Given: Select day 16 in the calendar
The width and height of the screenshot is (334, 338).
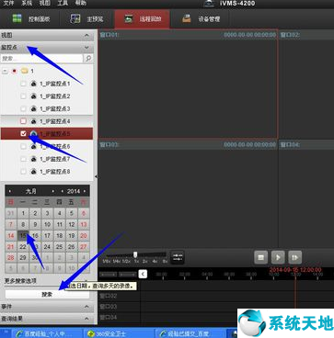Looking at the screenshot, I should (35, 236).
